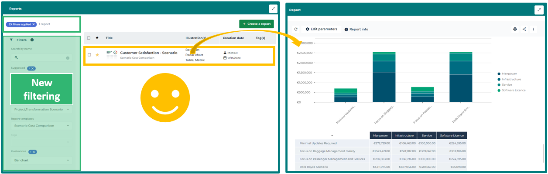Open Edit parameters for the report
The width and height of the screenshot is (548, 174).
(321, 29)
